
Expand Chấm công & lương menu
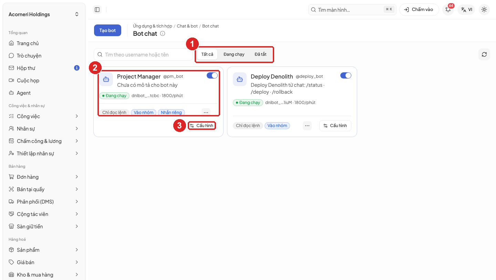(44, 141)
